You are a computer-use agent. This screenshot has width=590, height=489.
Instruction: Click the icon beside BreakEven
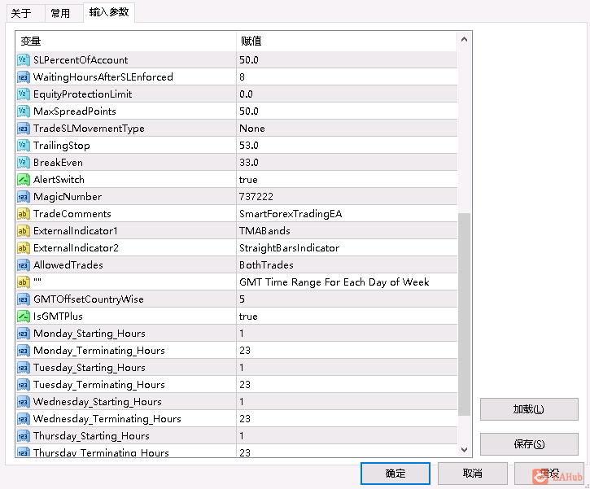tap(24, 163)
